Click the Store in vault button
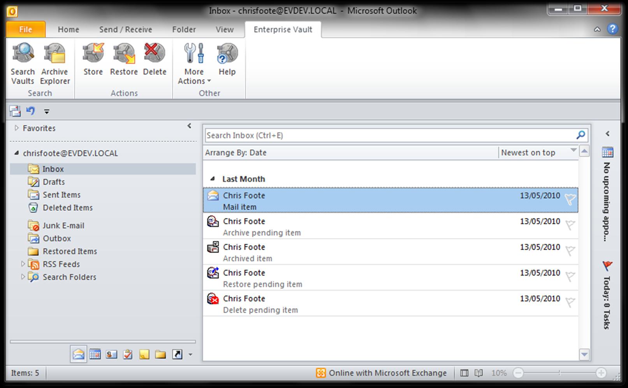This screenshot has width=628, height=388. point(93,60)
